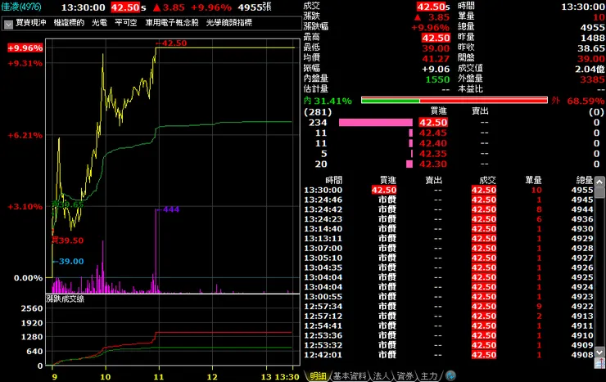Select the 13:30:00 trade row

coord(448,191)
